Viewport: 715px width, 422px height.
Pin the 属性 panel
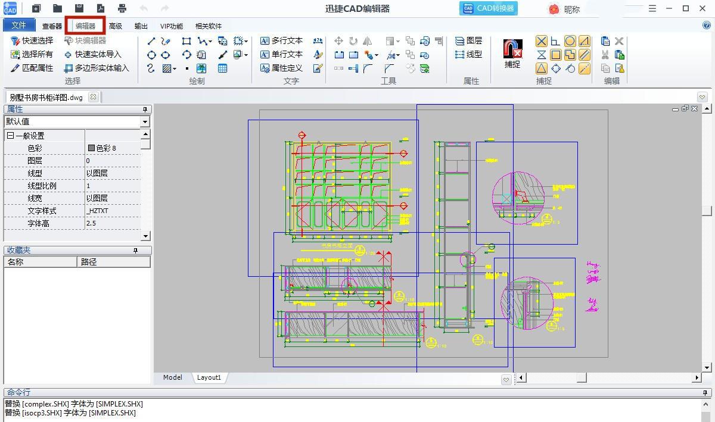pyautogui.click(x=145, y=110)
